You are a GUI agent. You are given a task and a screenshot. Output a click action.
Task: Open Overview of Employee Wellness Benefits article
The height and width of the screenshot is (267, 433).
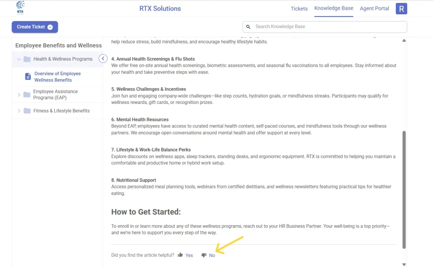click(58, 77)
